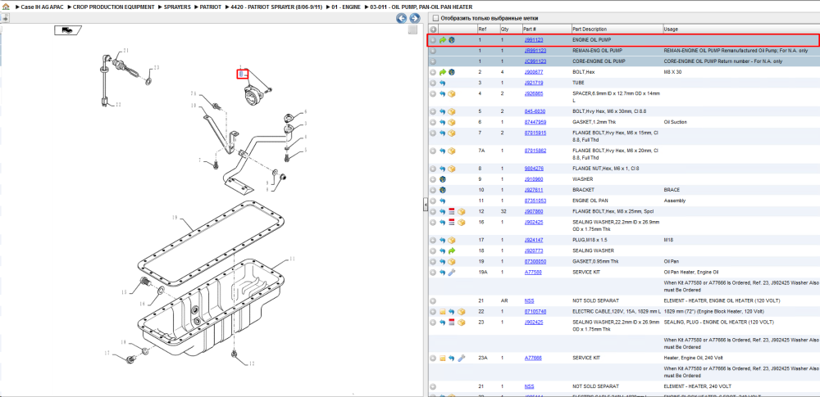Image resolution: width=820 pixels, height=397 pixels.
Task: Click the blue arrow icon in 87447959 GASKET row
Action: (443, 122)
